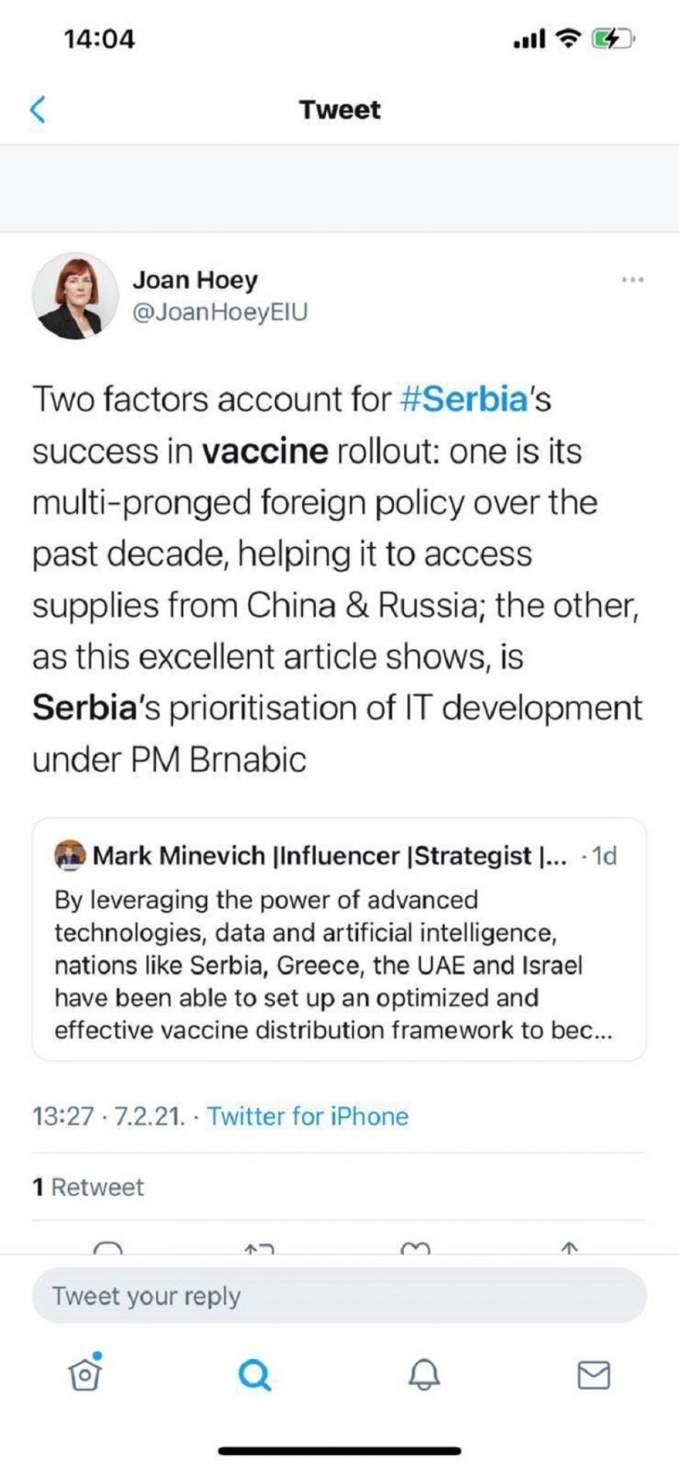This screenshot has height=1468, width=679.
Task: Like the tweet with heart icon
Action: coord(415,1249)
